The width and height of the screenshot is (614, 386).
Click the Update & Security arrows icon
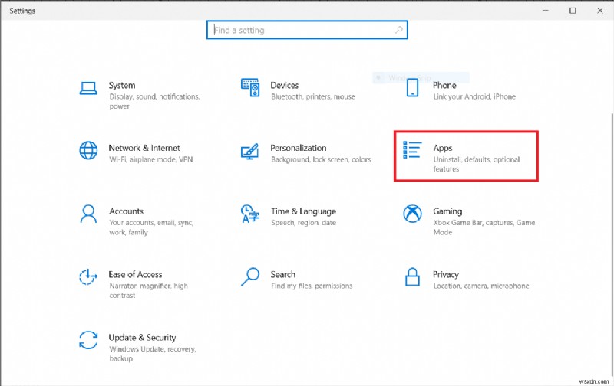pyautogui.click(x=89, y=339)
